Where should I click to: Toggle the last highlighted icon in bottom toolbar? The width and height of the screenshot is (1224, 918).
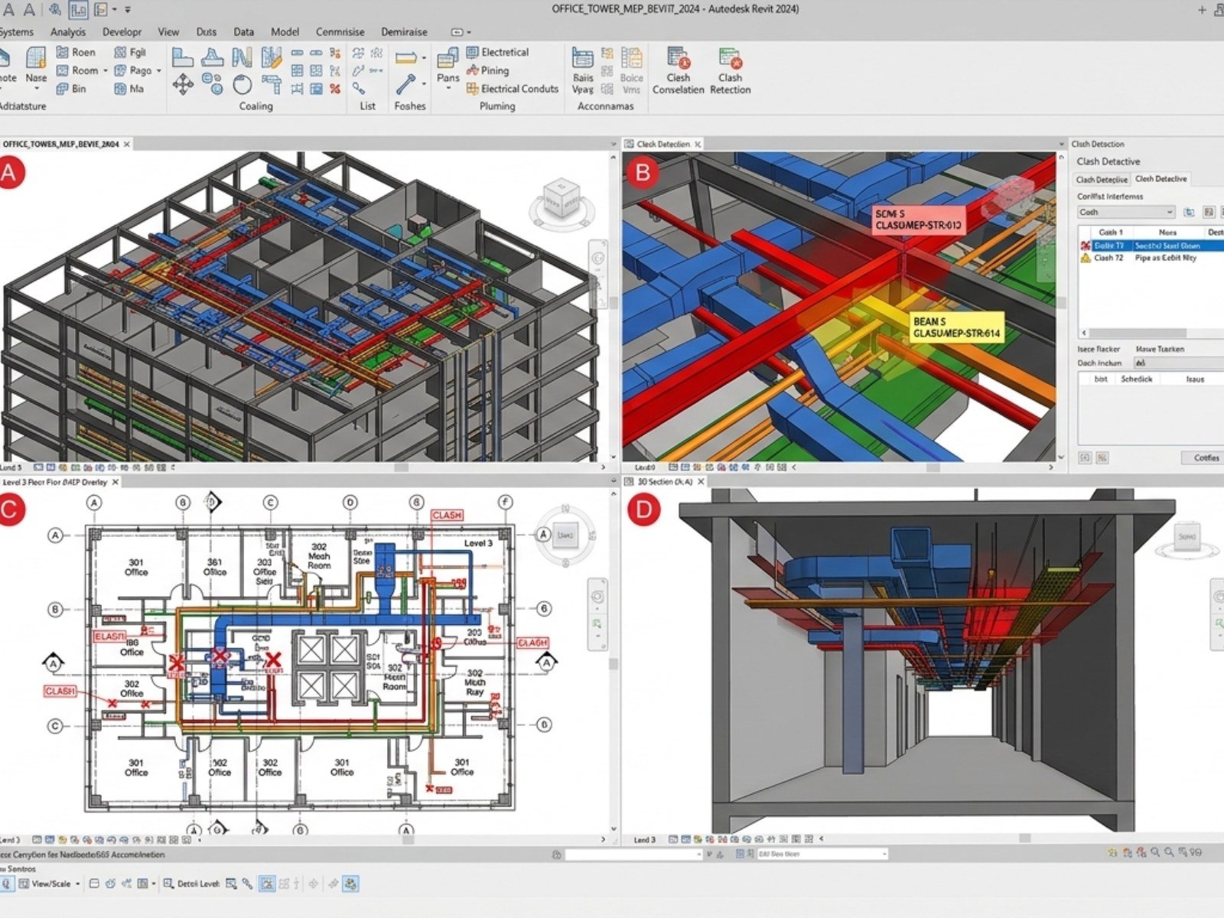350,884
